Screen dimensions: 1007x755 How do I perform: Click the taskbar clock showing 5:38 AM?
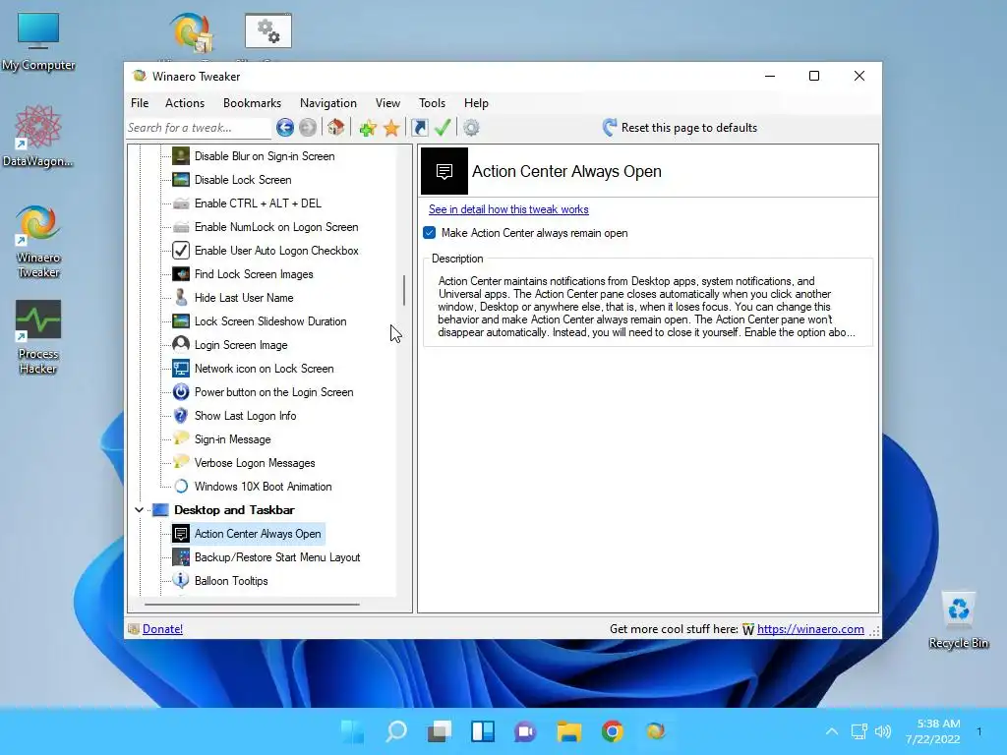click(x=933, y=731)
